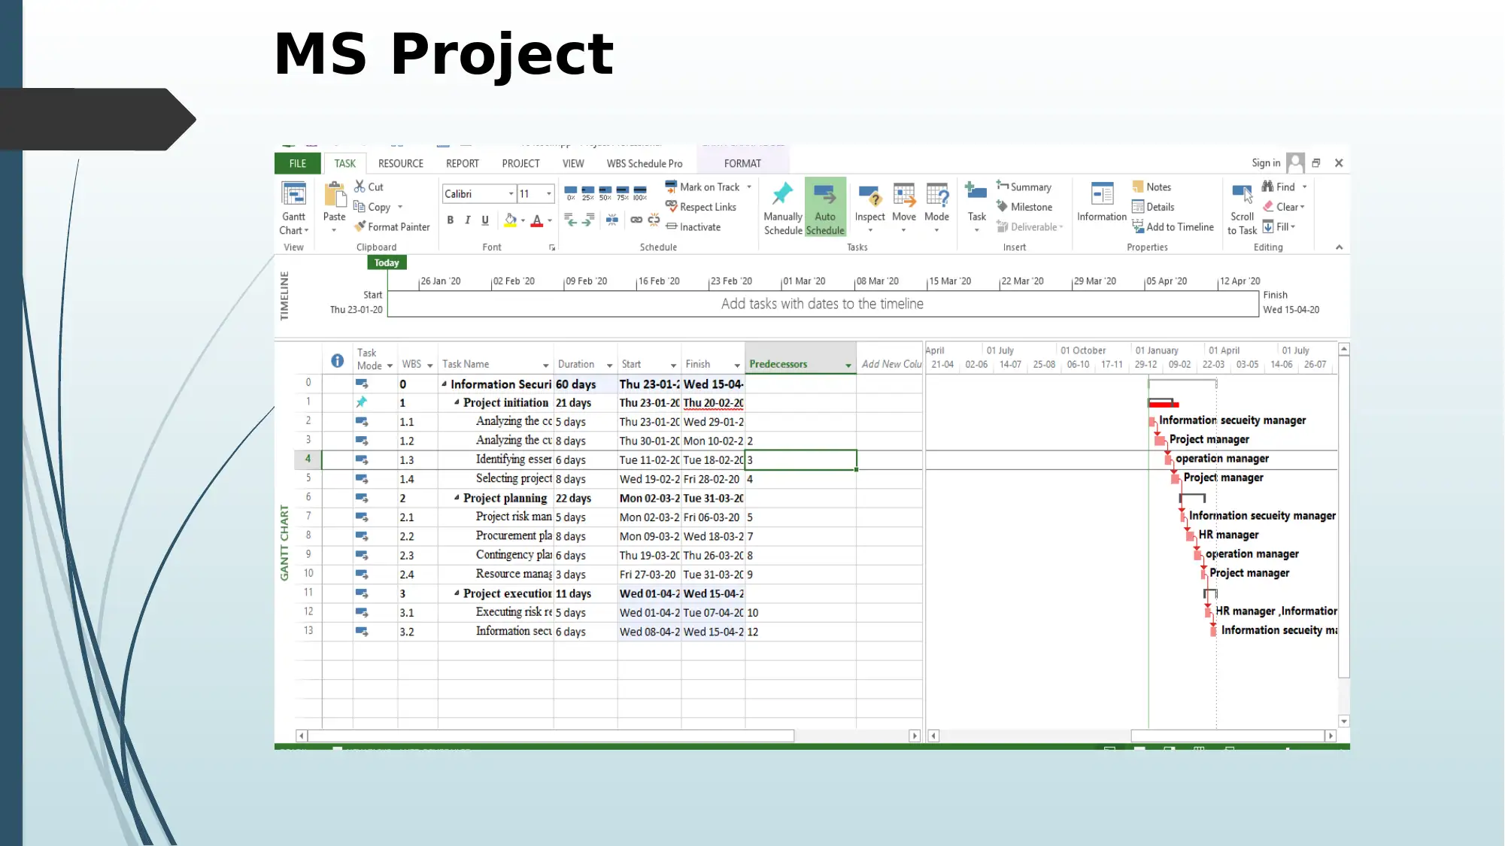Open the REPORT menu tab

(463, 163)
